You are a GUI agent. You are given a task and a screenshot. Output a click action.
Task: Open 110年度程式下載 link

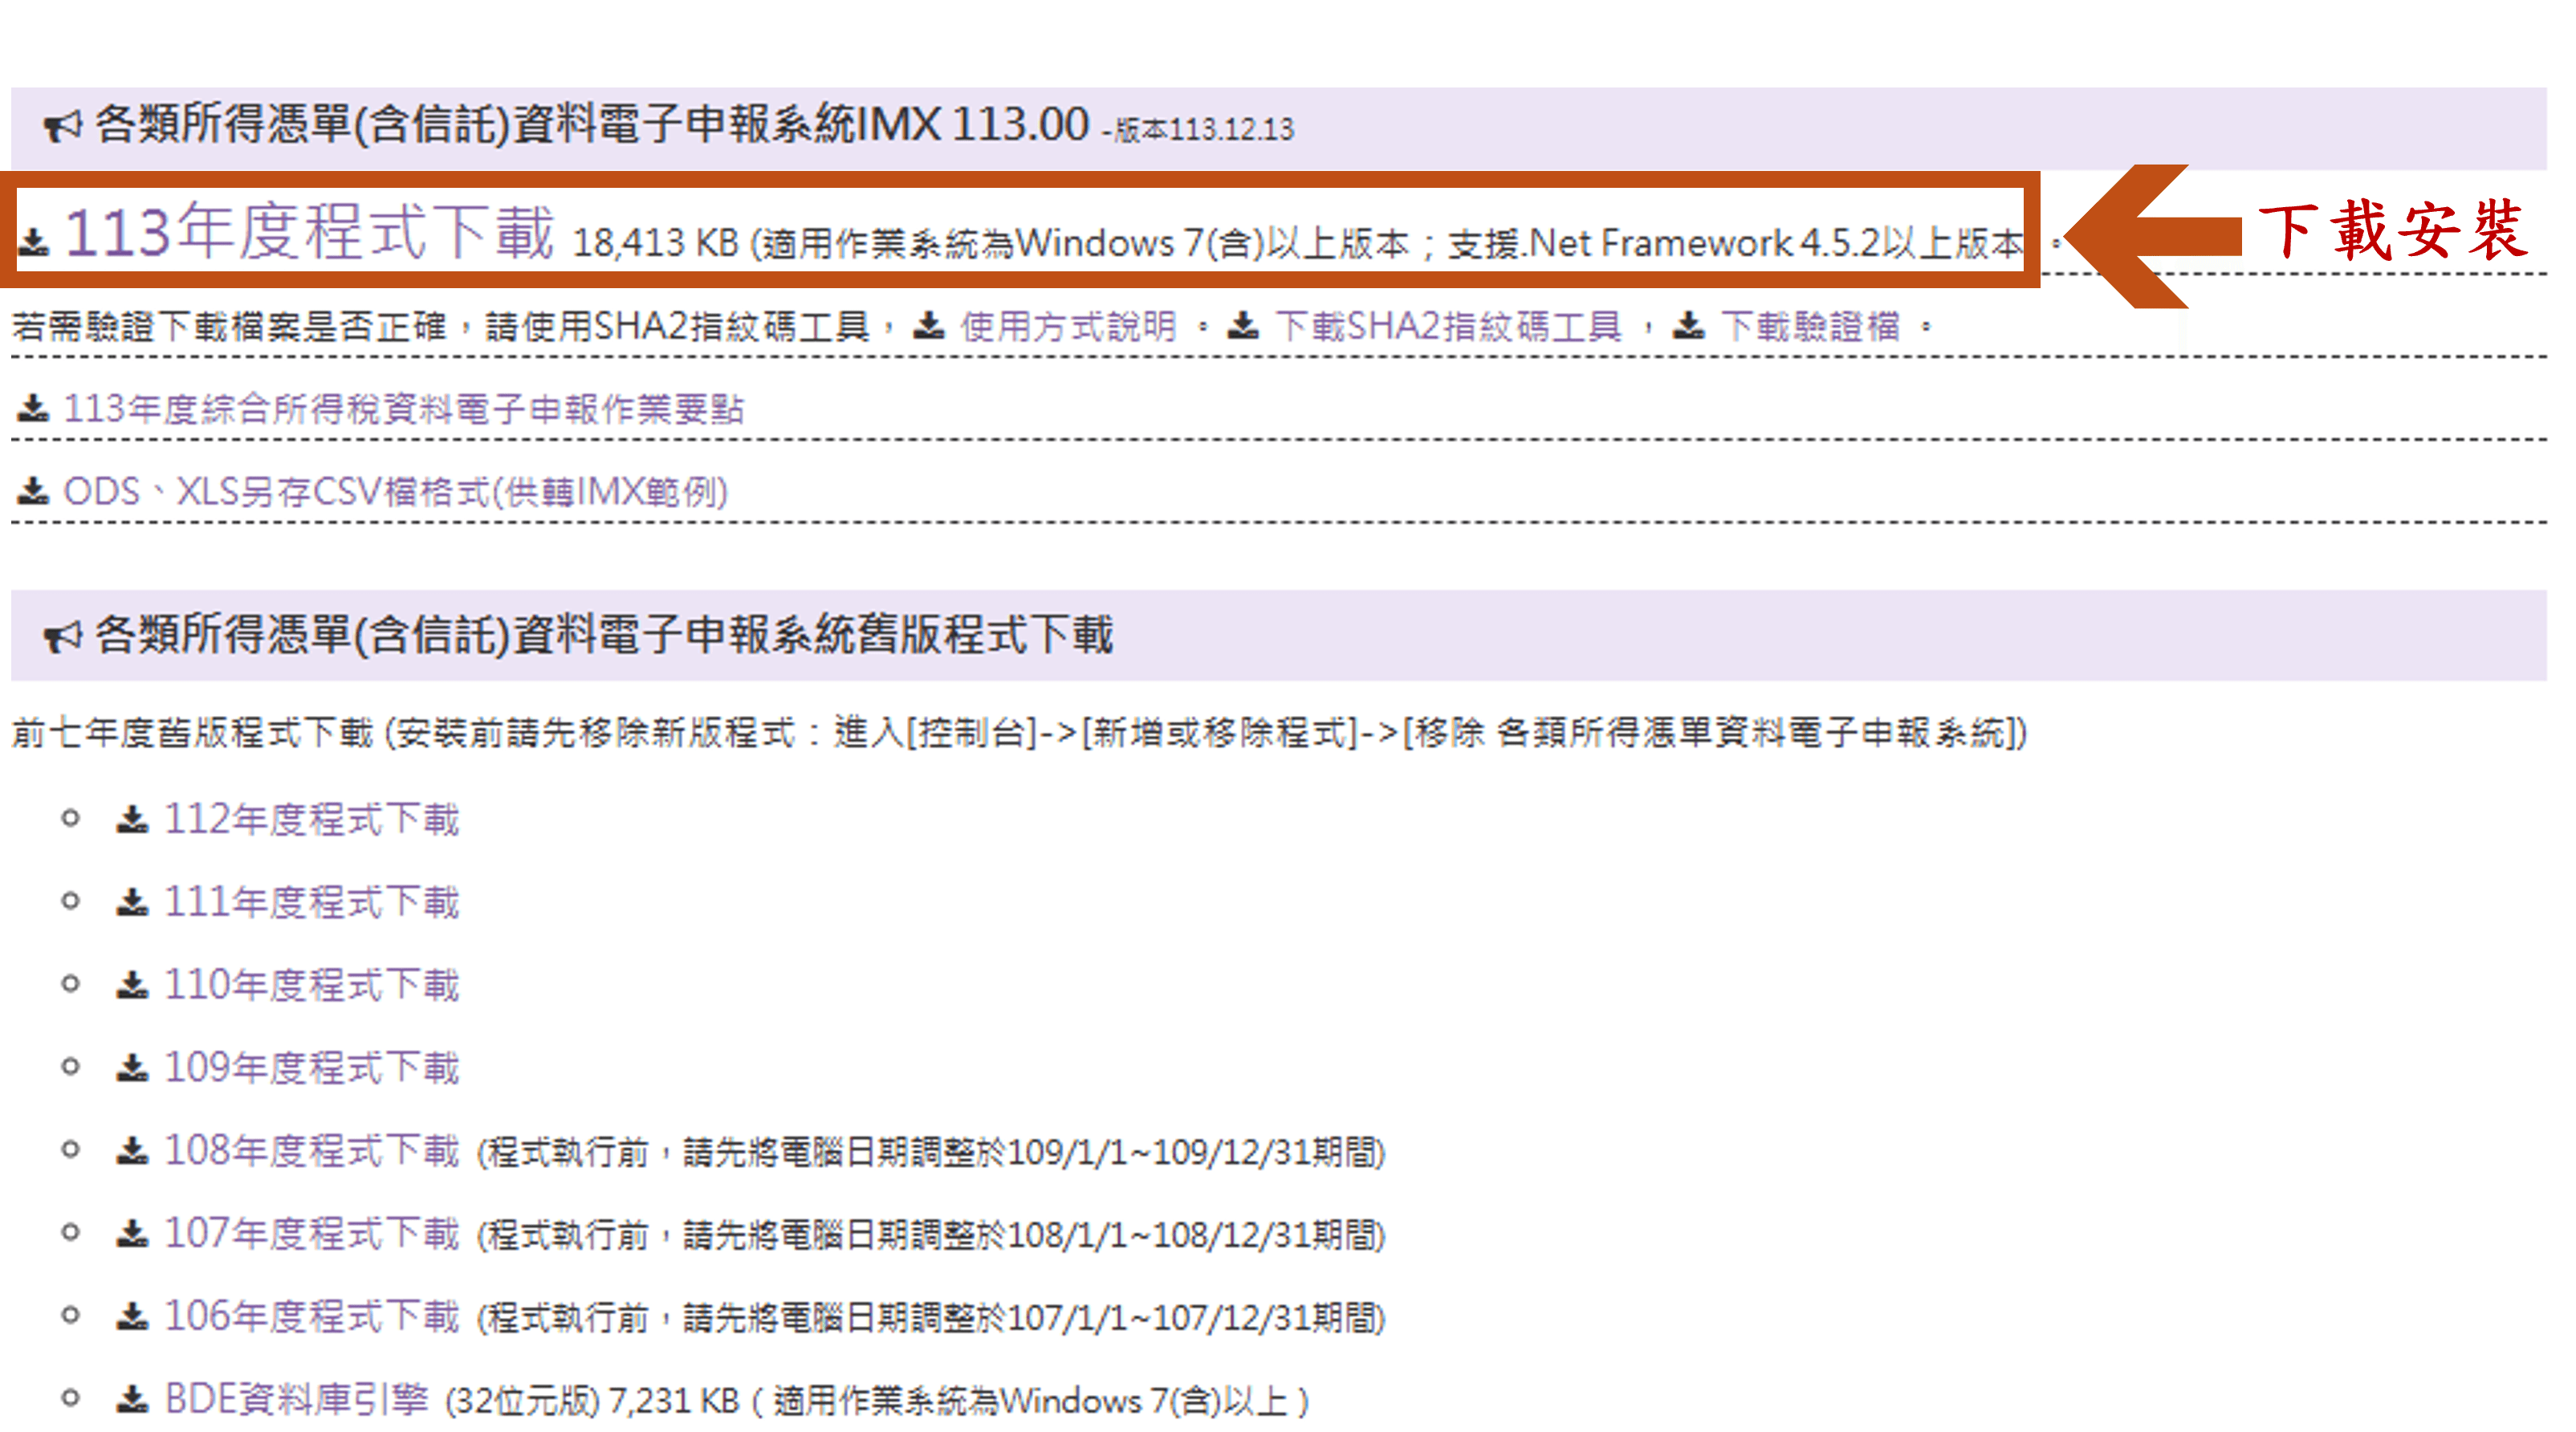click(x=311, y=985)
